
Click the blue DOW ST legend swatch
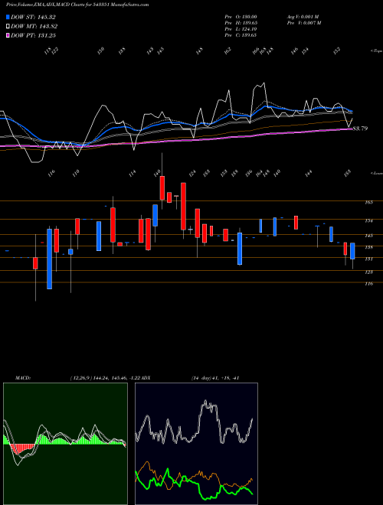pos(8,17)
